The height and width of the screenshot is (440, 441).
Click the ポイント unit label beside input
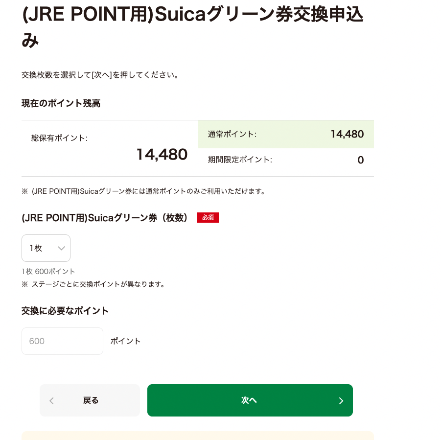point(125,341)
